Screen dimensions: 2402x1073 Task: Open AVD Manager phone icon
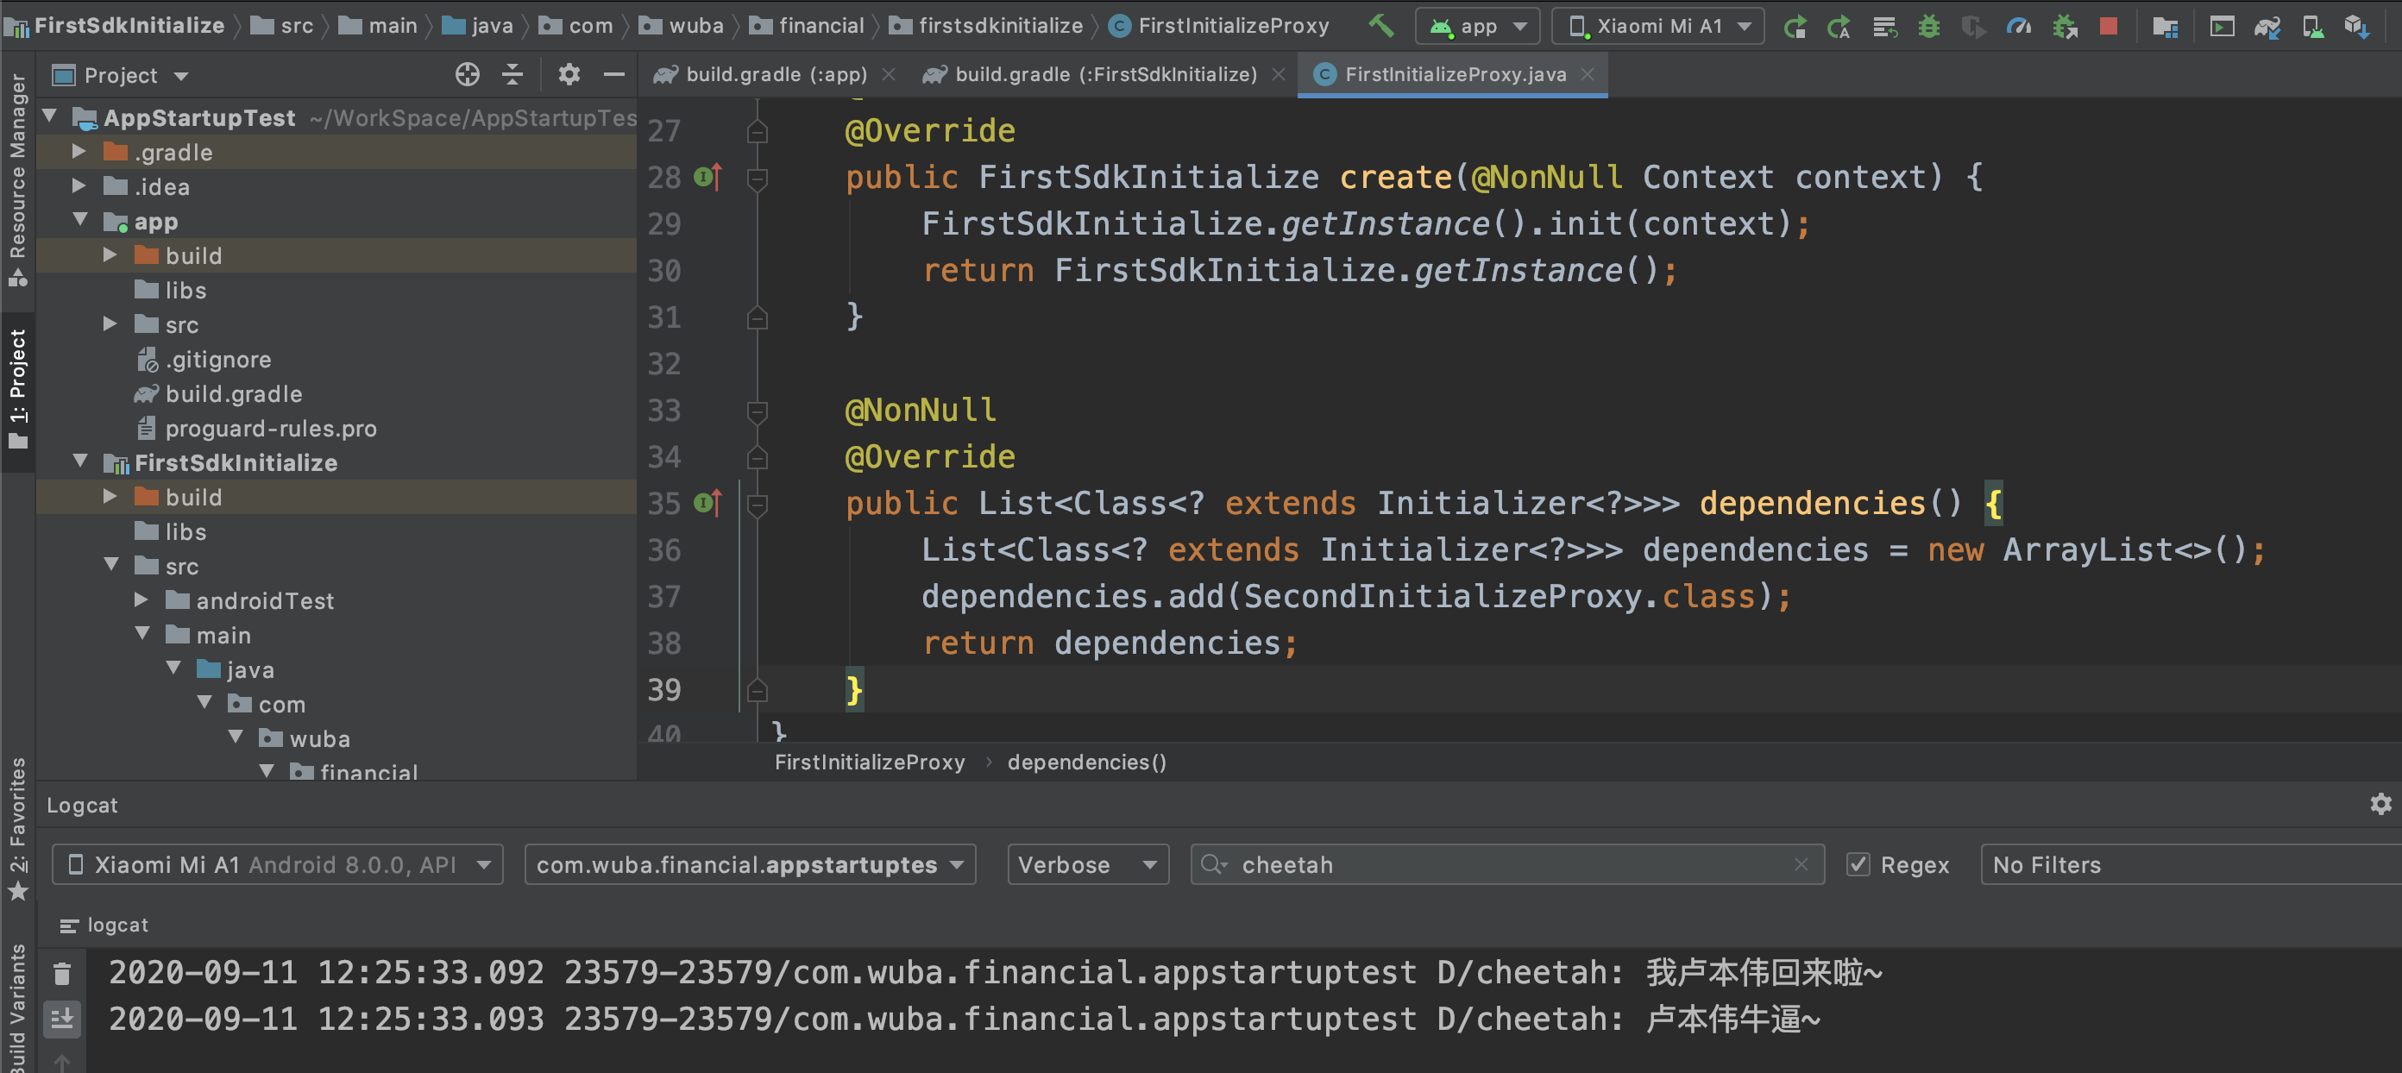pos(2312,26)
